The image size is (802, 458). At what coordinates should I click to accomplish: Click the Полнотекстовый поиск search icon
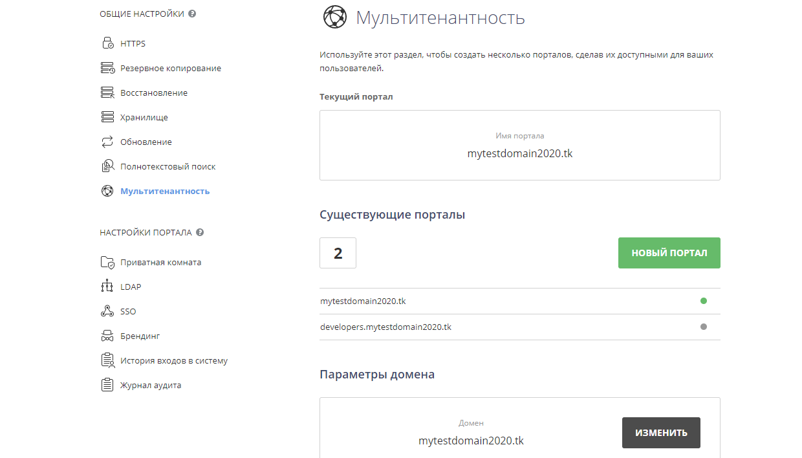[107, 166]
